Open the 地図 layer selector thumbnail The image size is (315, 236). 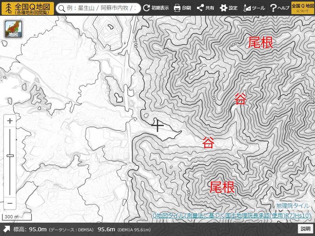13,29
